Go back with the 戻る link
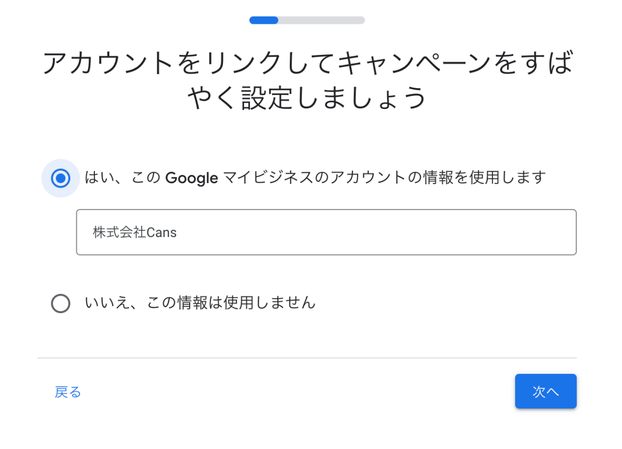Viewport: 622px width, 449px height. coord(68,392)
